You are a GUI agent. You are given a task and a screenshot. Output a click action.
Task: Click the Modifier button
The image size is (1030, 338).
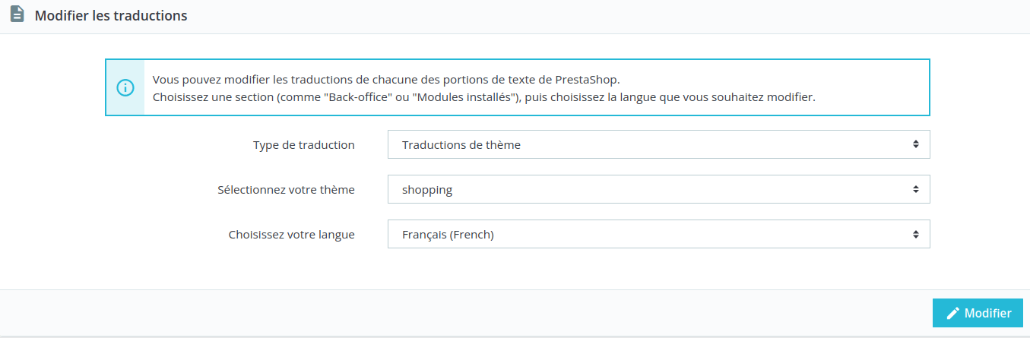[978, 313]
